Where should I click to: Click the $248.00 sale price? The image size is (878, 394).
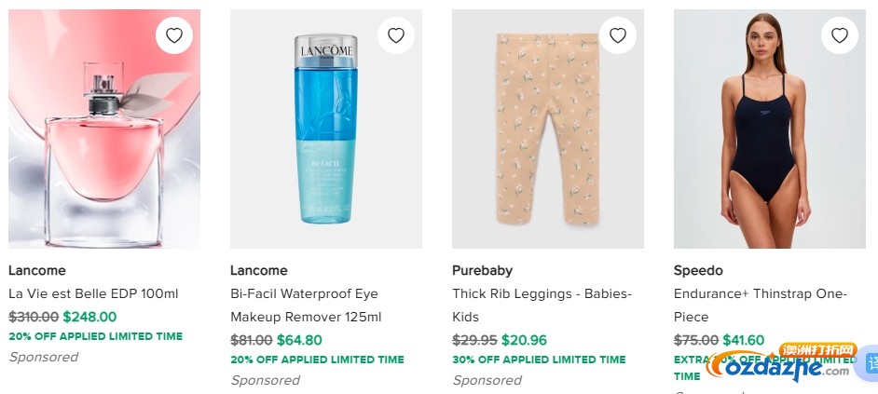[x=89, y=317]
